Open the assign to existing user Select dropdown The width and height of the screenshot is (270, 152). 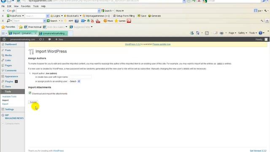coord(75,81)
